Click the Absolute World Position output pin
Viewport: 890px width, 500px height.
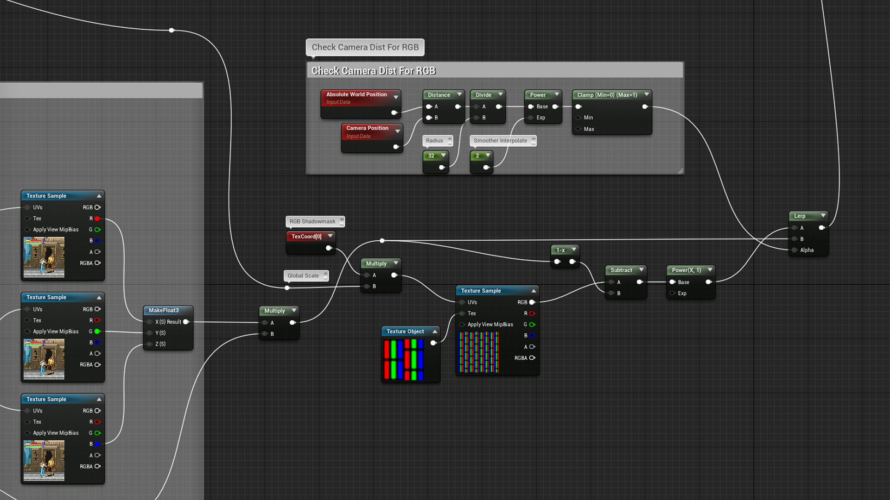click(x=394, y=112)
